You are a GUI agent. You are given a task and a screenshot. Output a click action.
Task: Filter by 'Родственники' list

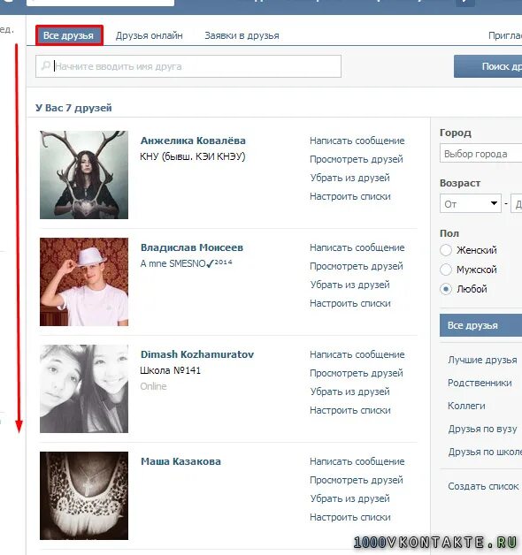coord(480,383)
